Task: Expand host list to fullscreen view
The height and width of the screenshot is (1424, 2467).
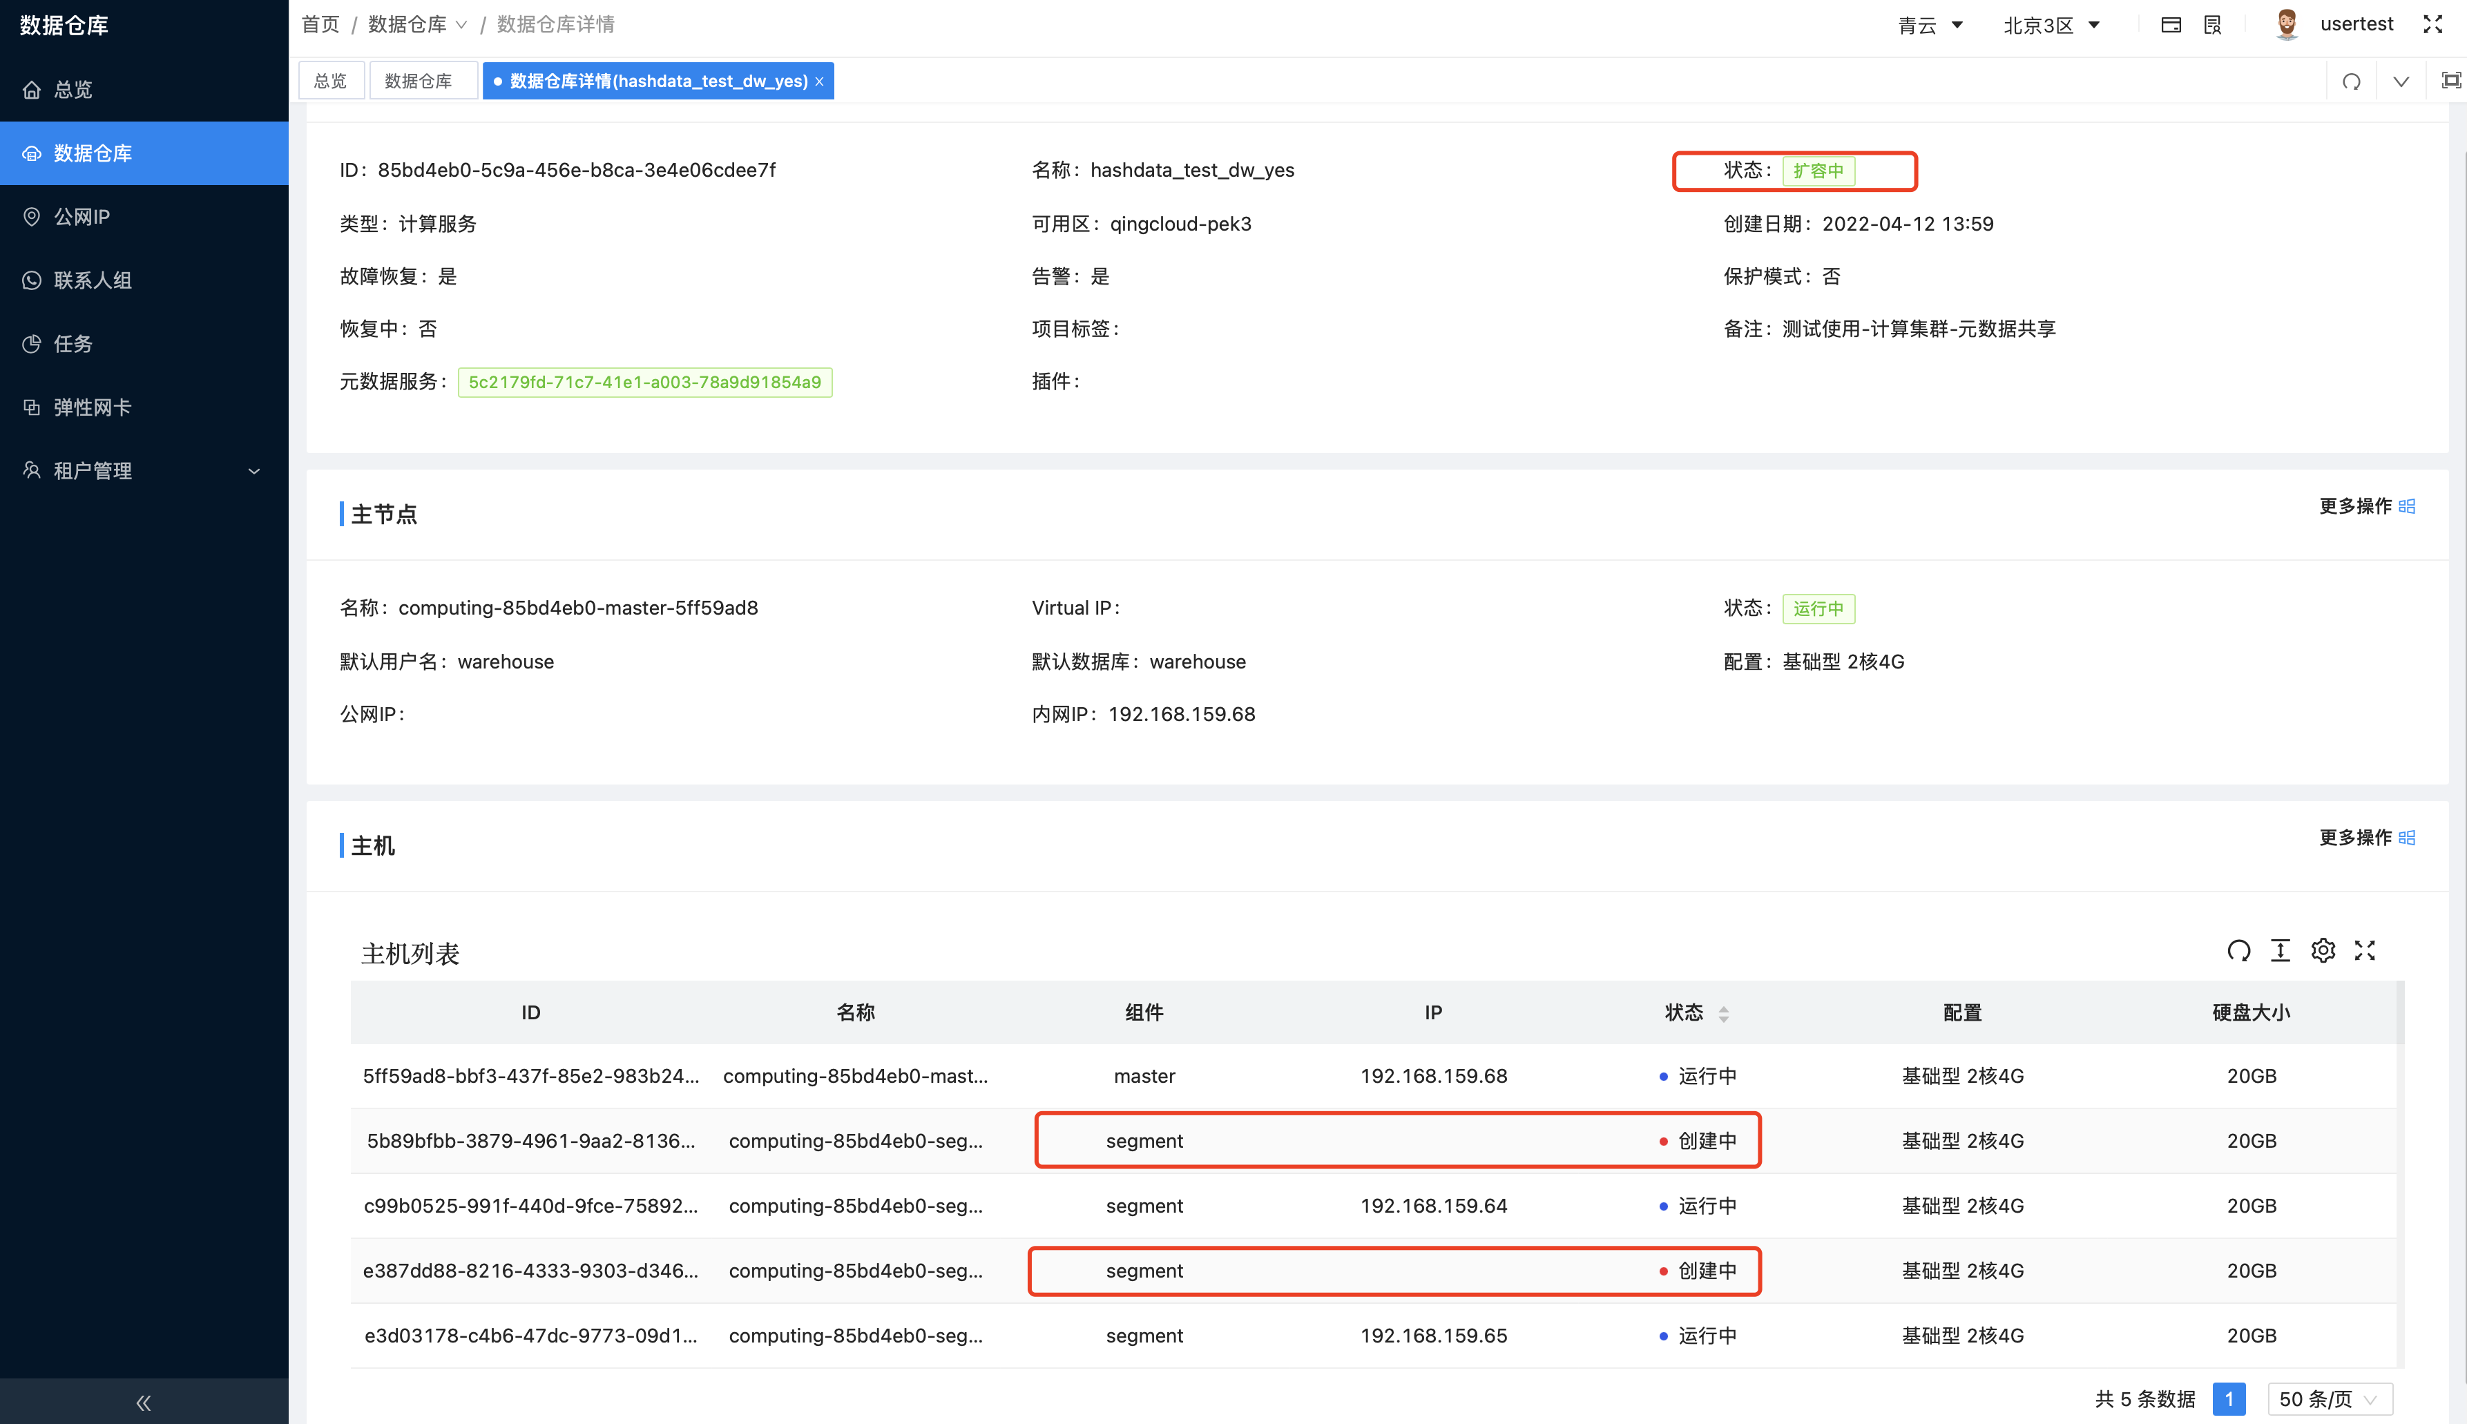Action: pos(2365,950)
